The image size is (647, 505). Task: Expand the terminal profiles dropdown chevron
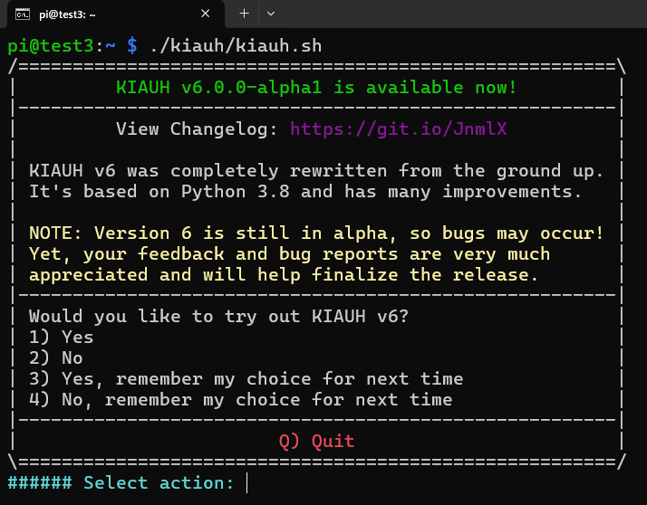click(x=271, y=14)
